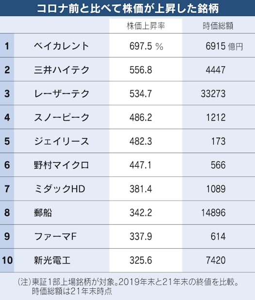Click the market cap value 566

[218, 165]
